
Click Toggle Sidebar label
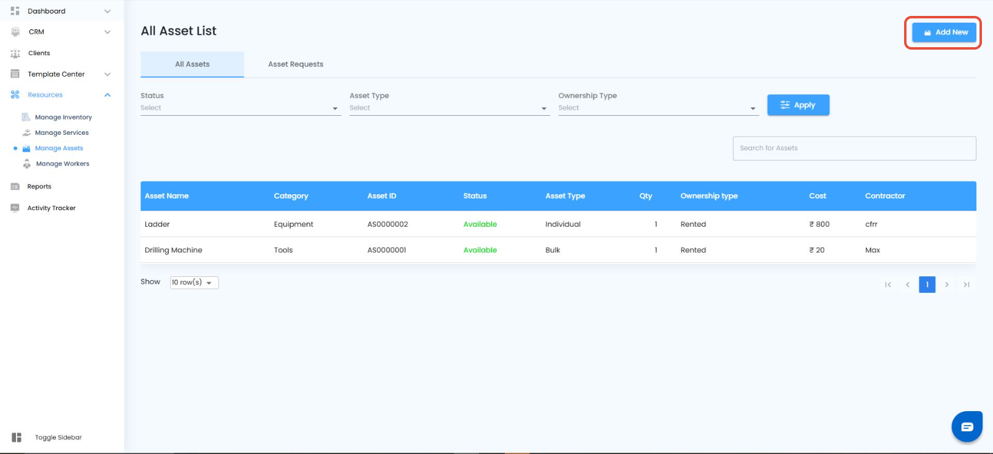coord(58,437)
